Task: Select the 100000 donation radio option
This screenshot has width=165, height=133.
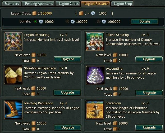Action: click(x=67, y=21)
